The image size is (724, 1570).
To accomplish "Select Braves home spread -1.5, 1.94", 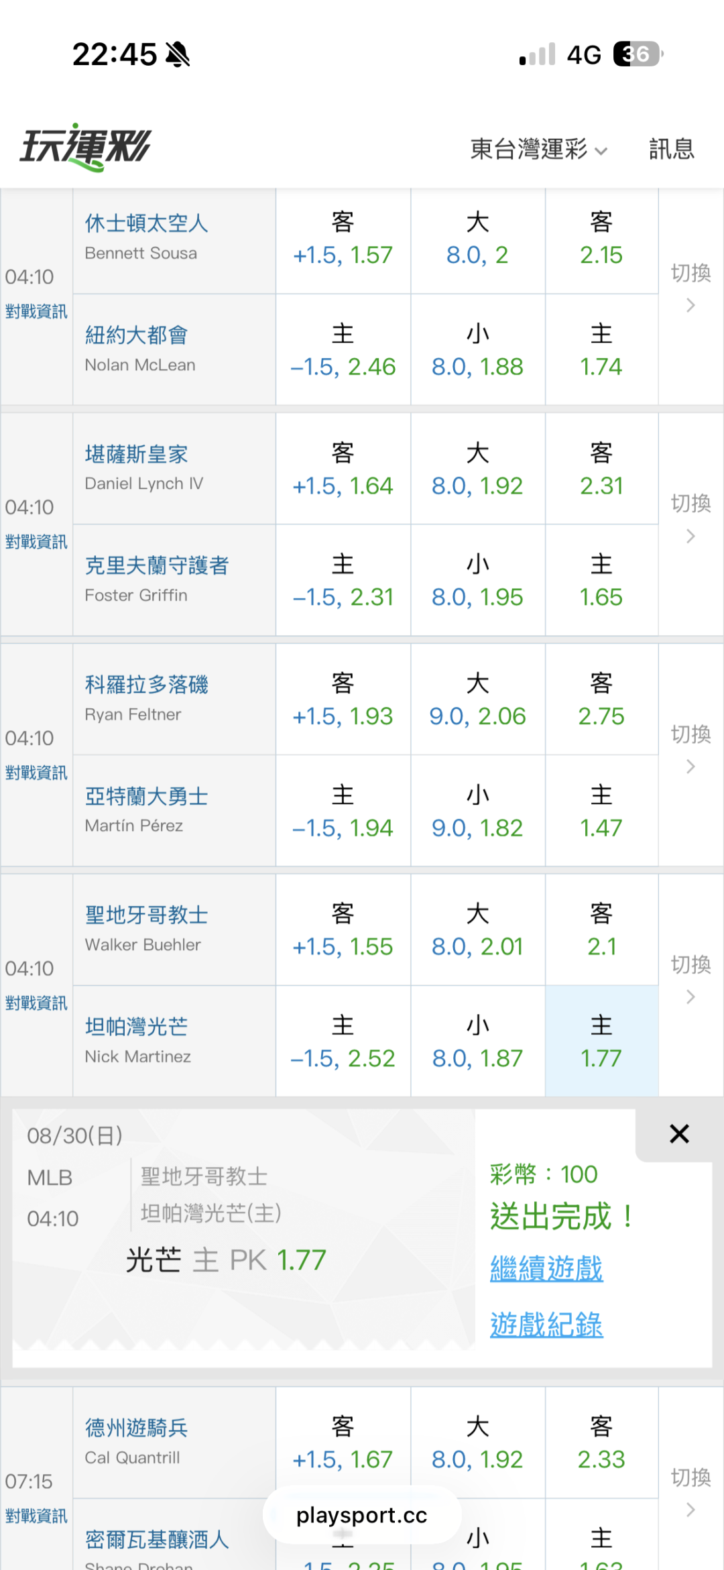I will tap(343, 811).
